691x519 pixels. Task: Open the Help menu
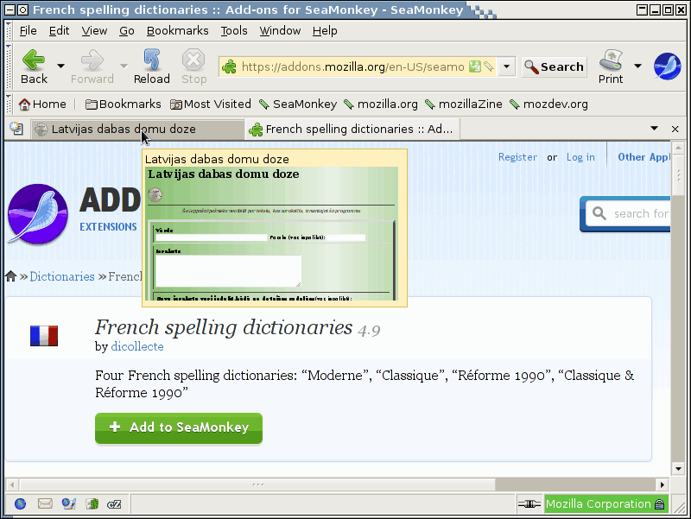325,31
